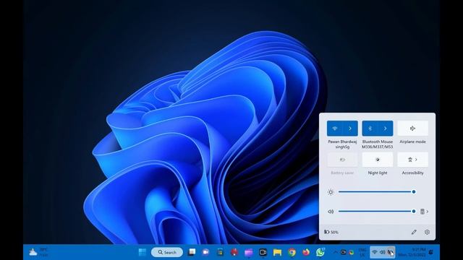Toggle the Battery saver tile

tap(342, 160)
